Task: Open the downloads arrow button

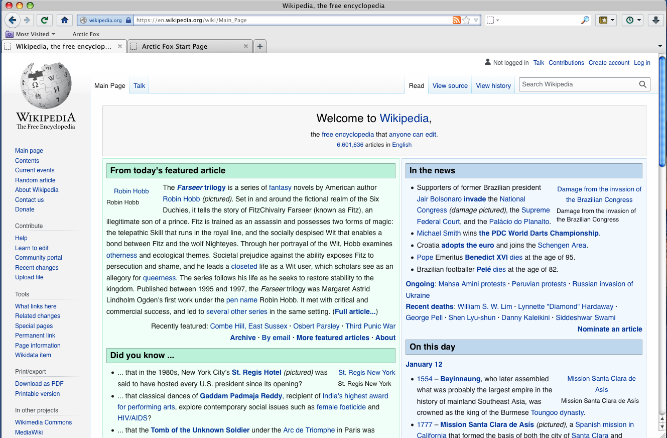Action: (x=655, y=20)
